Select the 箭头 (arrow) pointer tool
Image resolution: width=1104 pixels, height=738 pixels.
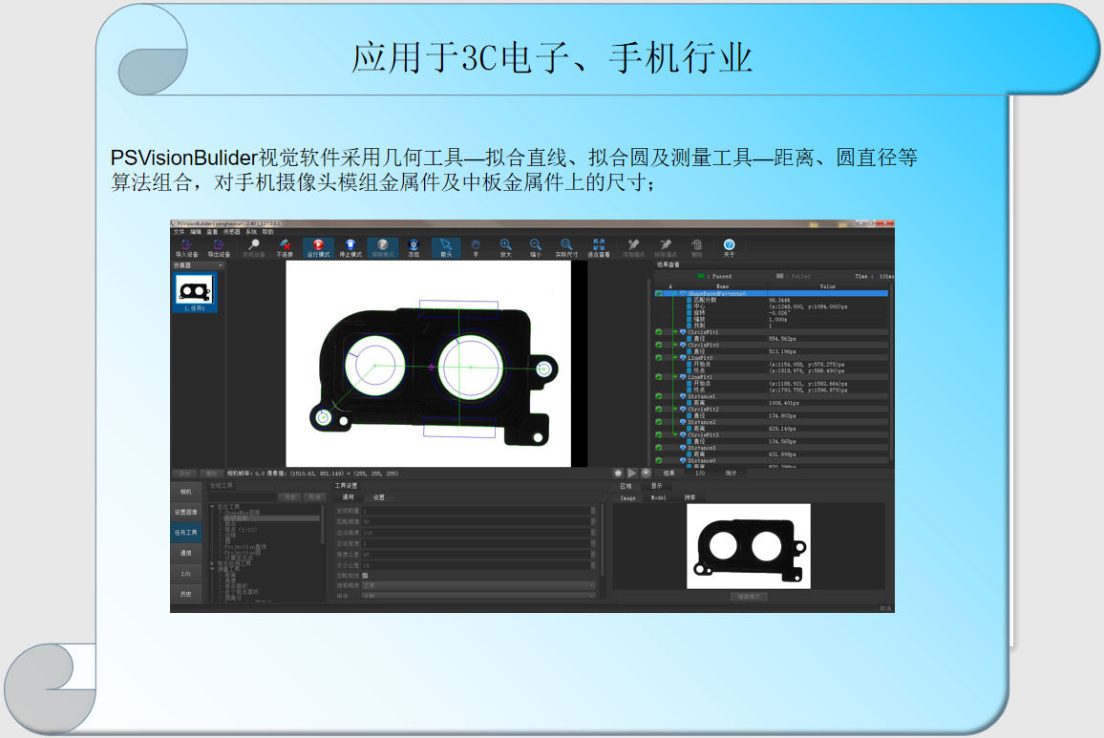click(445, 248)
